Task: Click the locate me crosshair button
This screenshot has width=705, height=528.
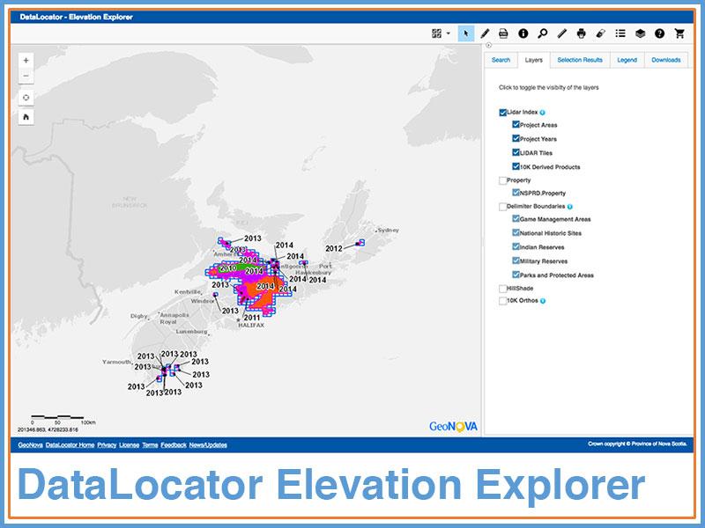Action: [x=26, y=98]
